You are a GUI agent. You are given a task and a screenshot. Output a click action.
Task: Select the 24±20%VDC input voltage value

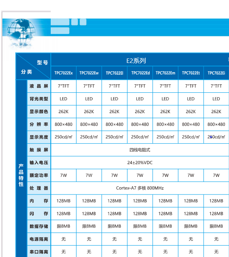pyautogui.click(x=140, y=163)
